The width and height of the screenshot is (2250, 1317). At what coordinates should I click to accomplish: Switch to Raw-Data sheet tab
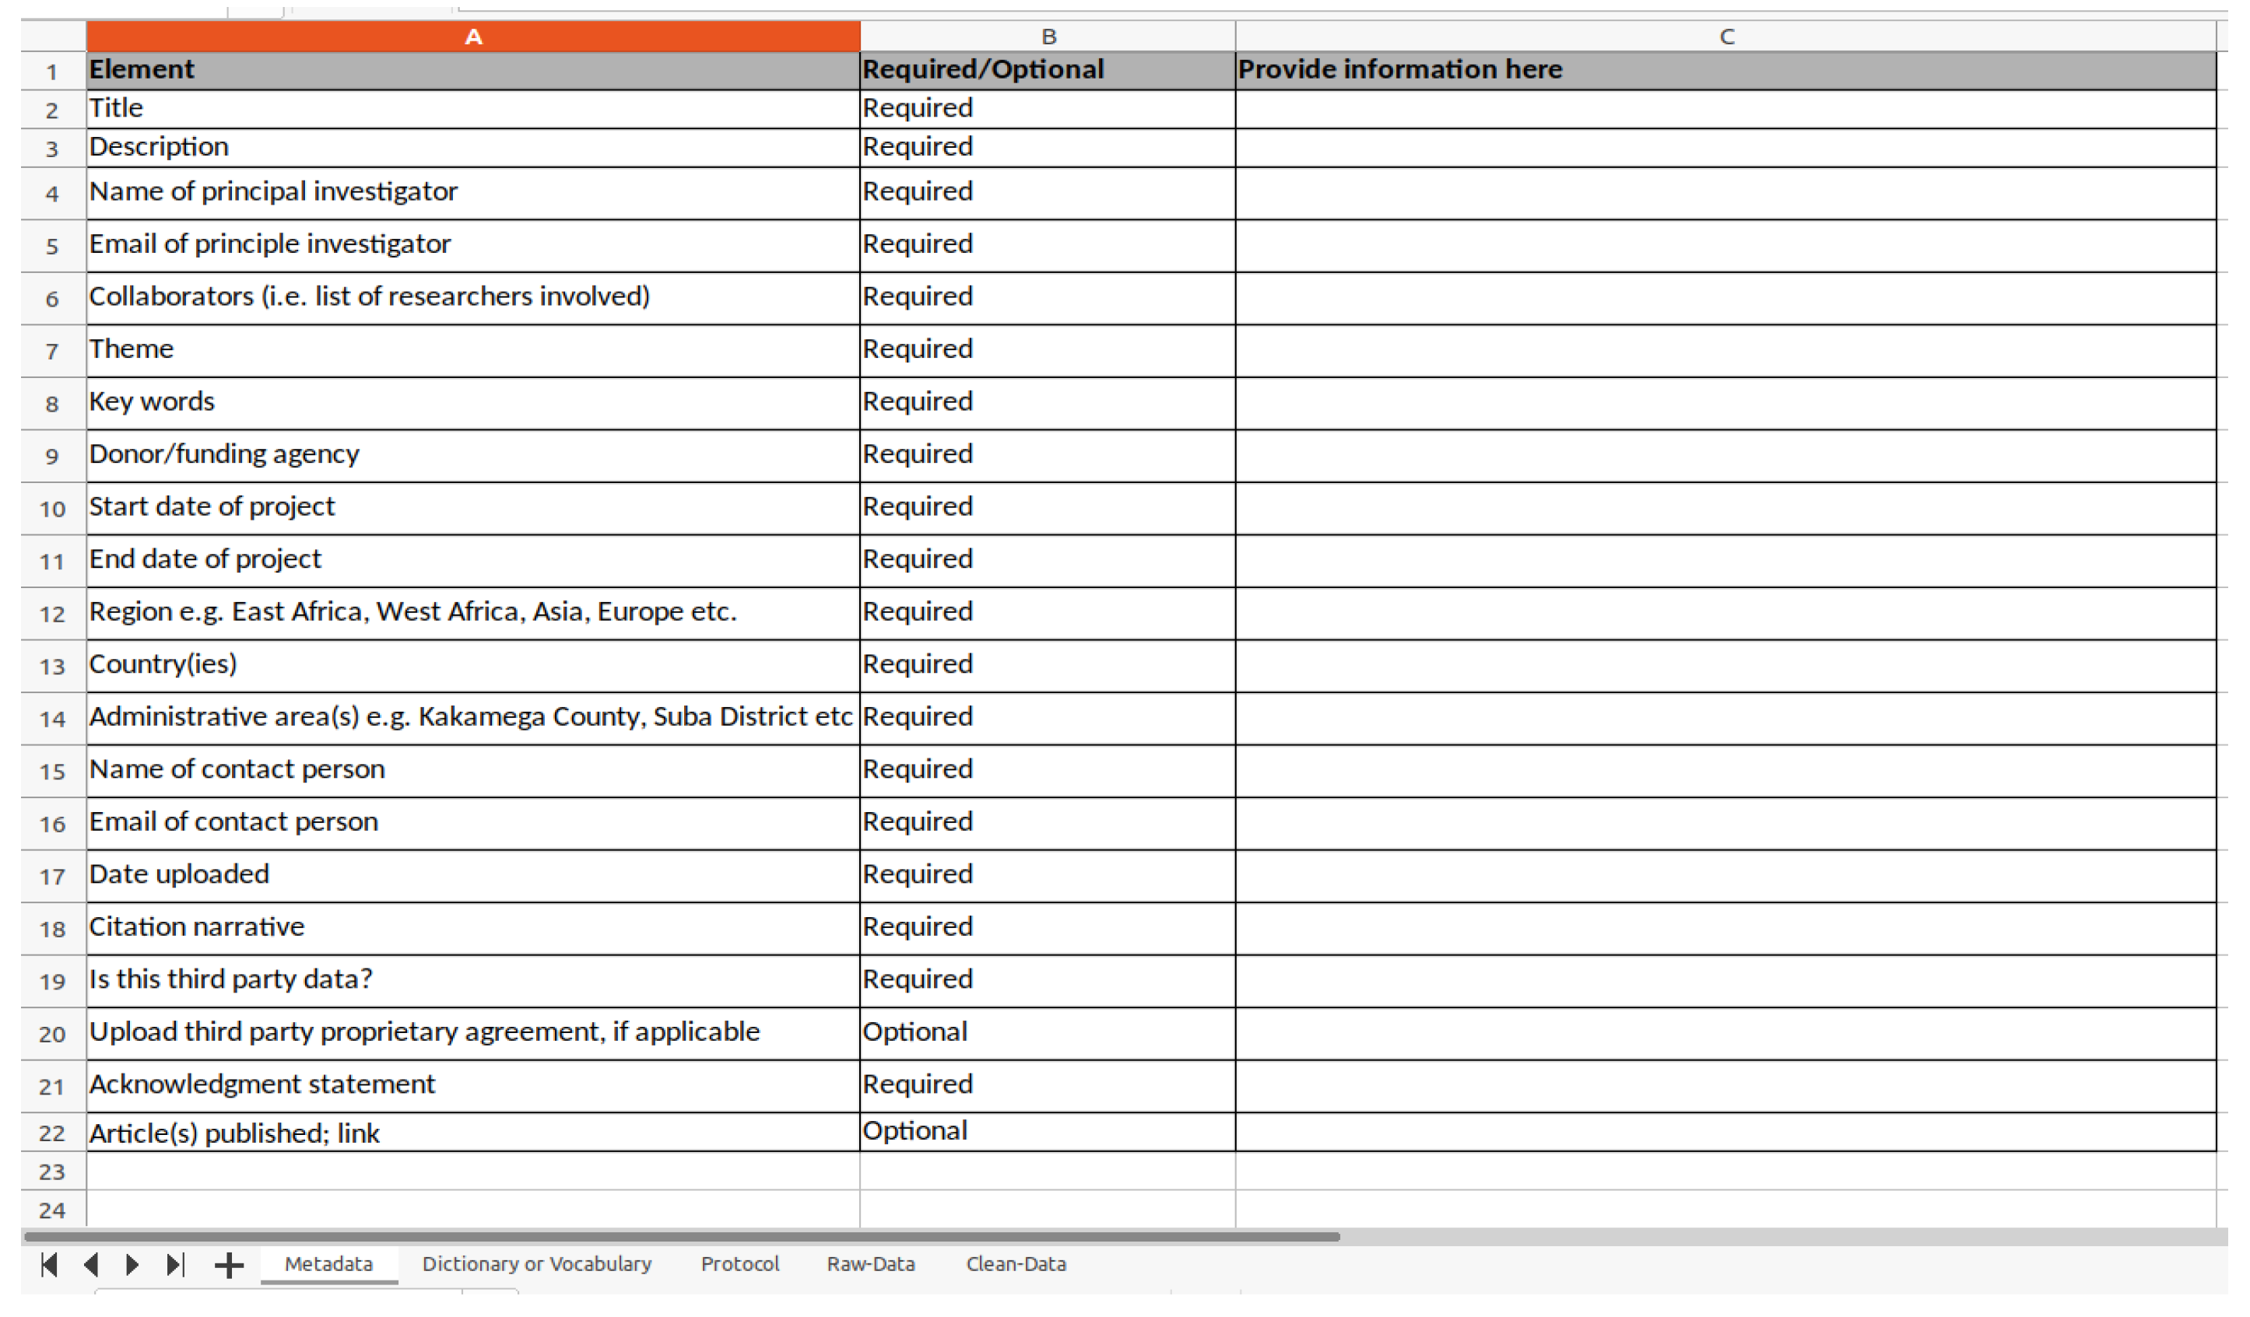click(871, 1264)
